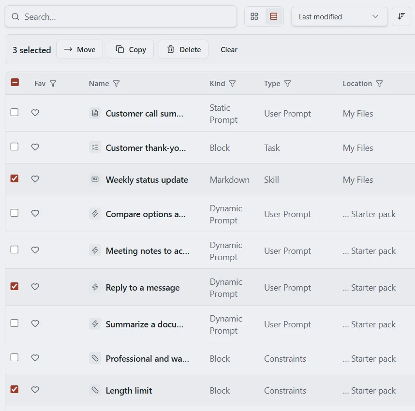This screenshot has width=415, height=411.
Task: Favorite Compare options heart icon
Action: click(35, 213)
